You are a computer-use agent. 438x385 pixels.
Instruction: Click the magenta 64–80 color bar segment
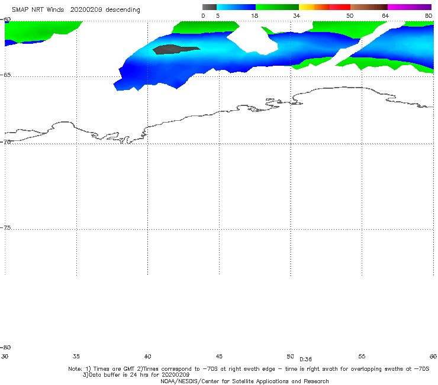410,7
